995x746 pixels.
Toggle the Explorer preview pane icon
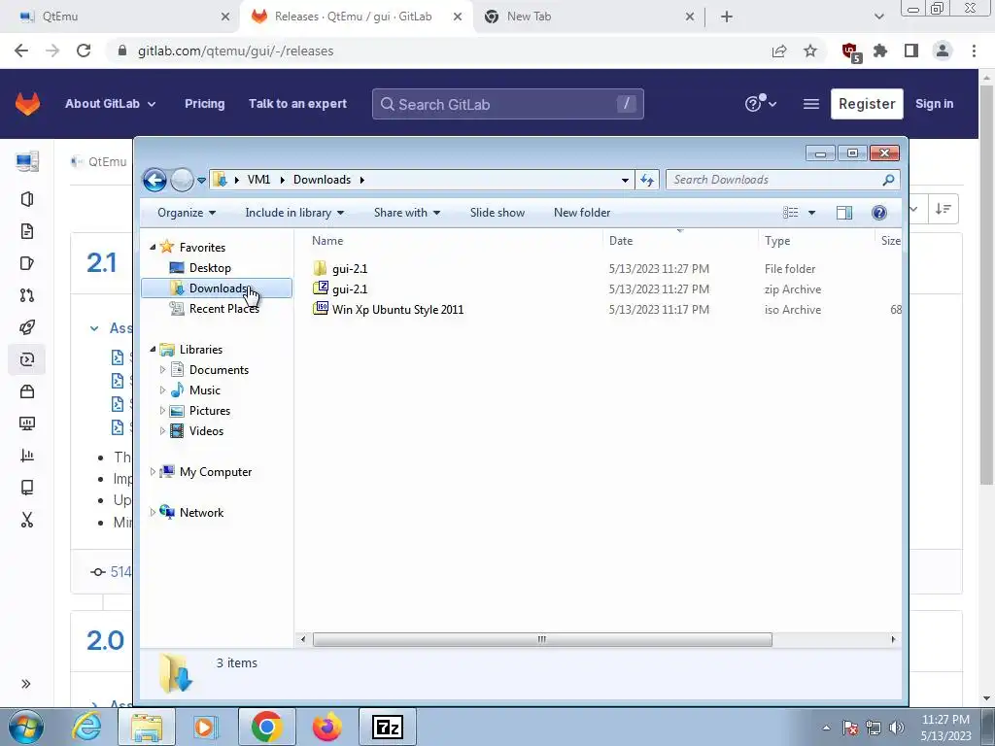point(844,213)
